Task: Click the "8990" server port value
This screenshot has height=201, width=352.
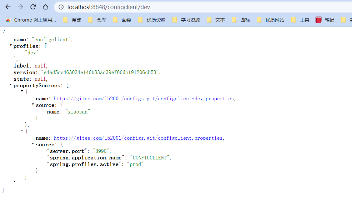Action: (x=101, y=151)
